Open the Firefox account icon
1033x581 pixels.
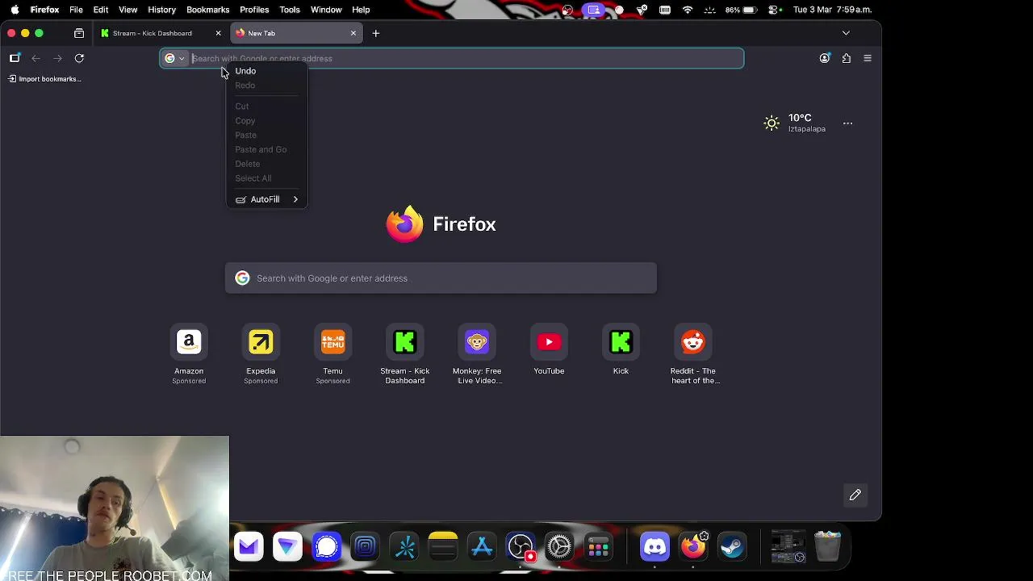824,58
